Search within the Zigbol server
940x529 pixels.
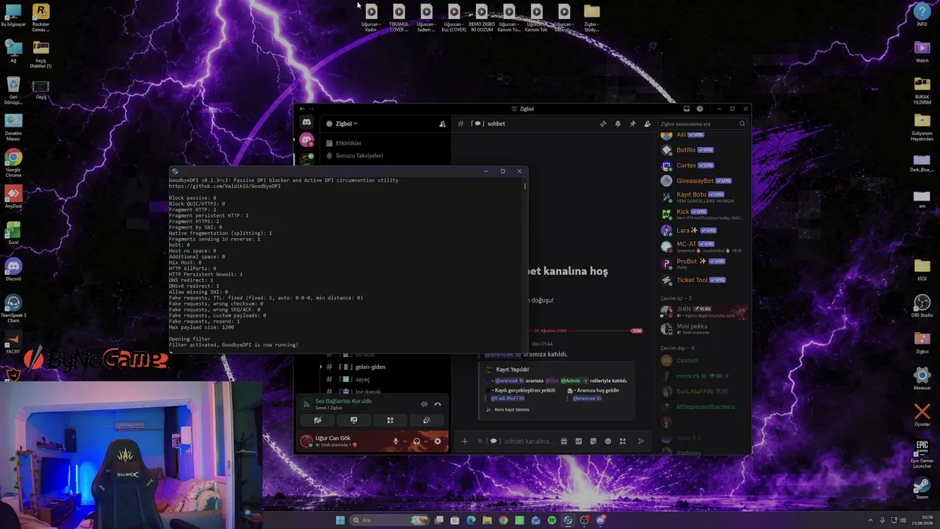[703, 123]
